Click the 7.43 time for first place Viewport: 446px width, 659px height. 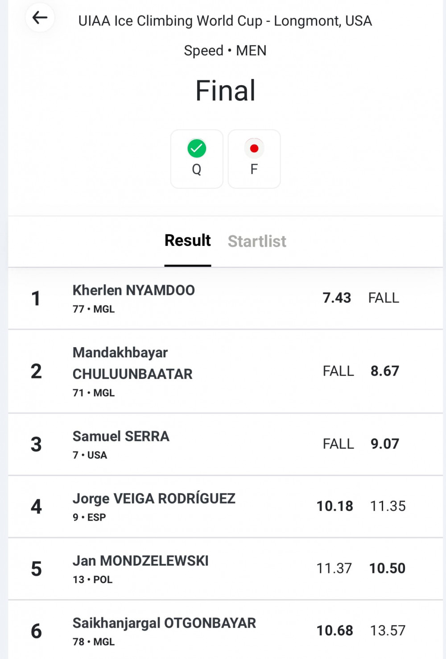tap(337, 298)
